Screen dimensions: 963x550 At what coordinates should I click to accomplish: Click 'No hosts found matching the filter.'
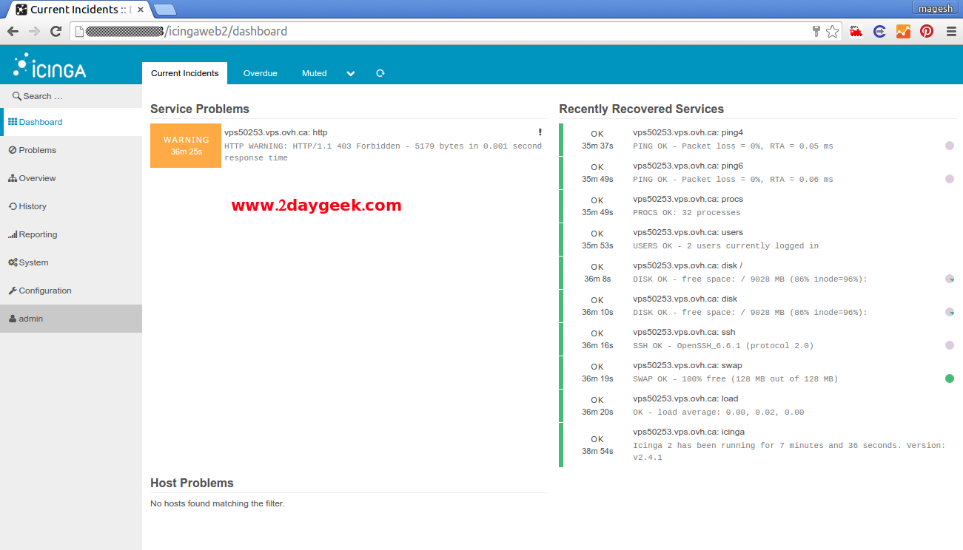coord(218,503)
